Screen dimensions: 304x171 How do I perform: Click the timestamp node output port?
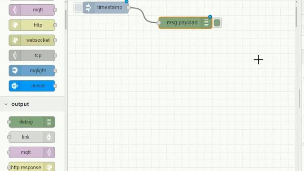128,8
